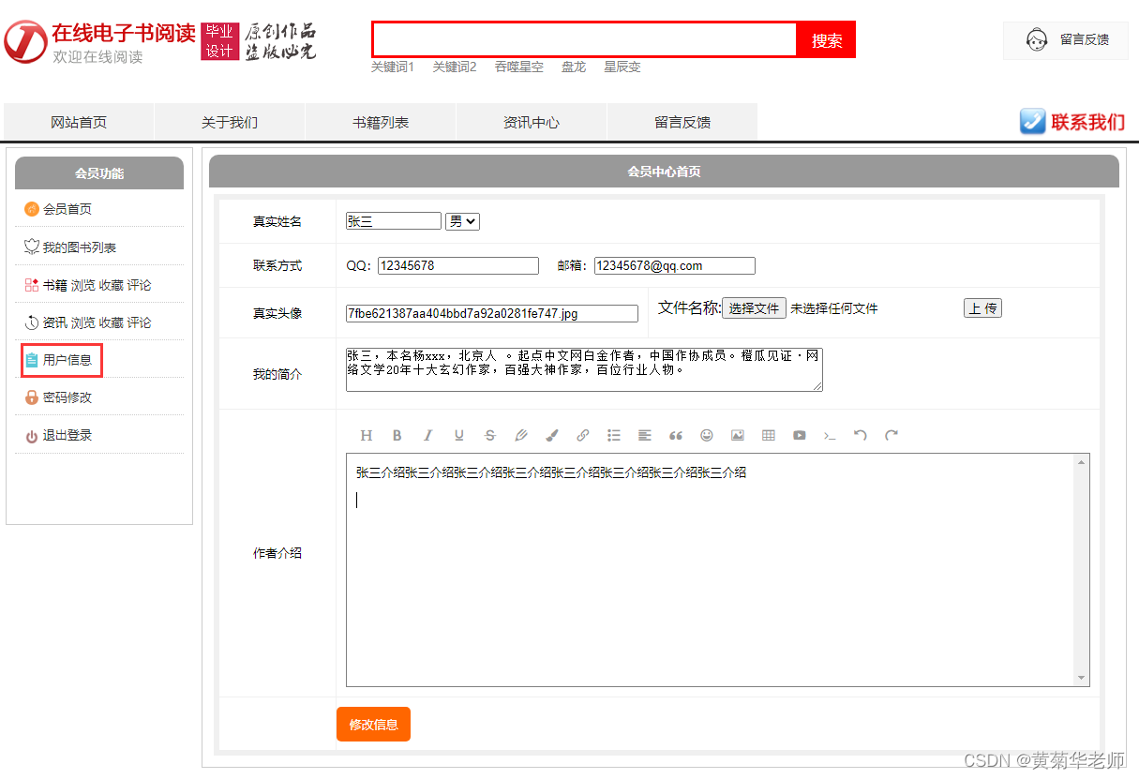Click the undo arrow in the editor toolbar
This screenshot has height=779, width=1139.
point(861,435)
